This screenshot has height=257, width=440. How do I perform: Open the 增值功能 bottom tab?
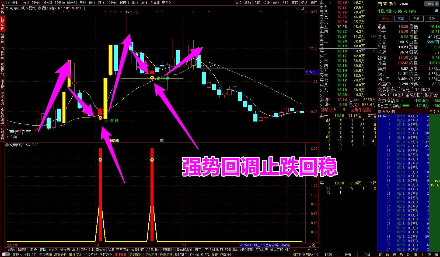[x=121, y=255]
